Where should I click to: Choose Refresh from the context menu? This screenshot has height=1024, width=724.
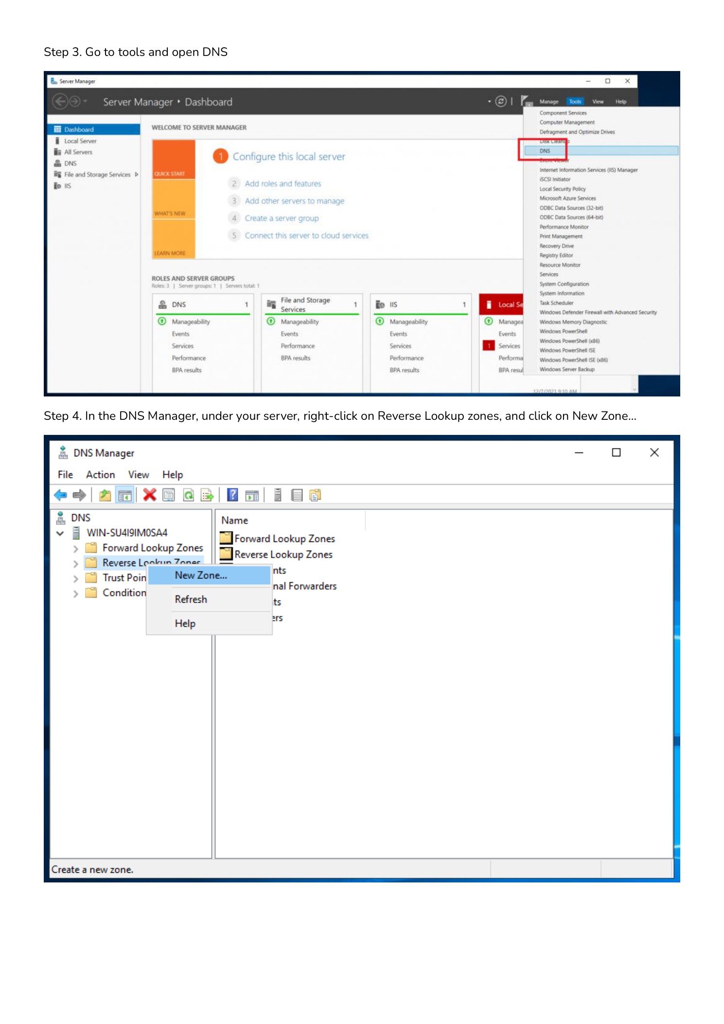click(x=209, y=599)
